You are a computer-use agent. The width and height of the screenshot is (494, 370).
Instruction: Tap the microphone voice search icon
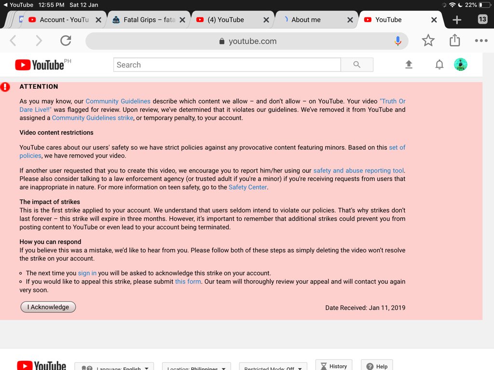tap(398, 41)
